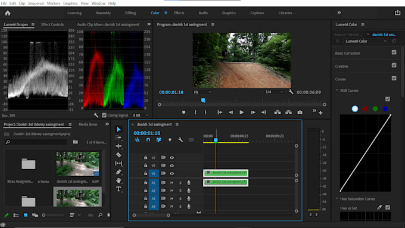Step back one frame
This screenshot has height=228, width=405.
230,113
